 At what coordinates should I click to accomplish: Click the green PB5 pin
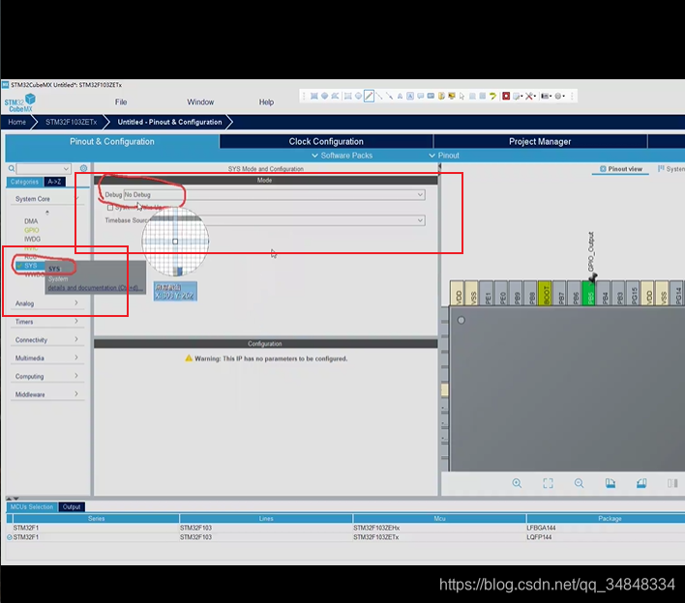[x=588, y=293]
